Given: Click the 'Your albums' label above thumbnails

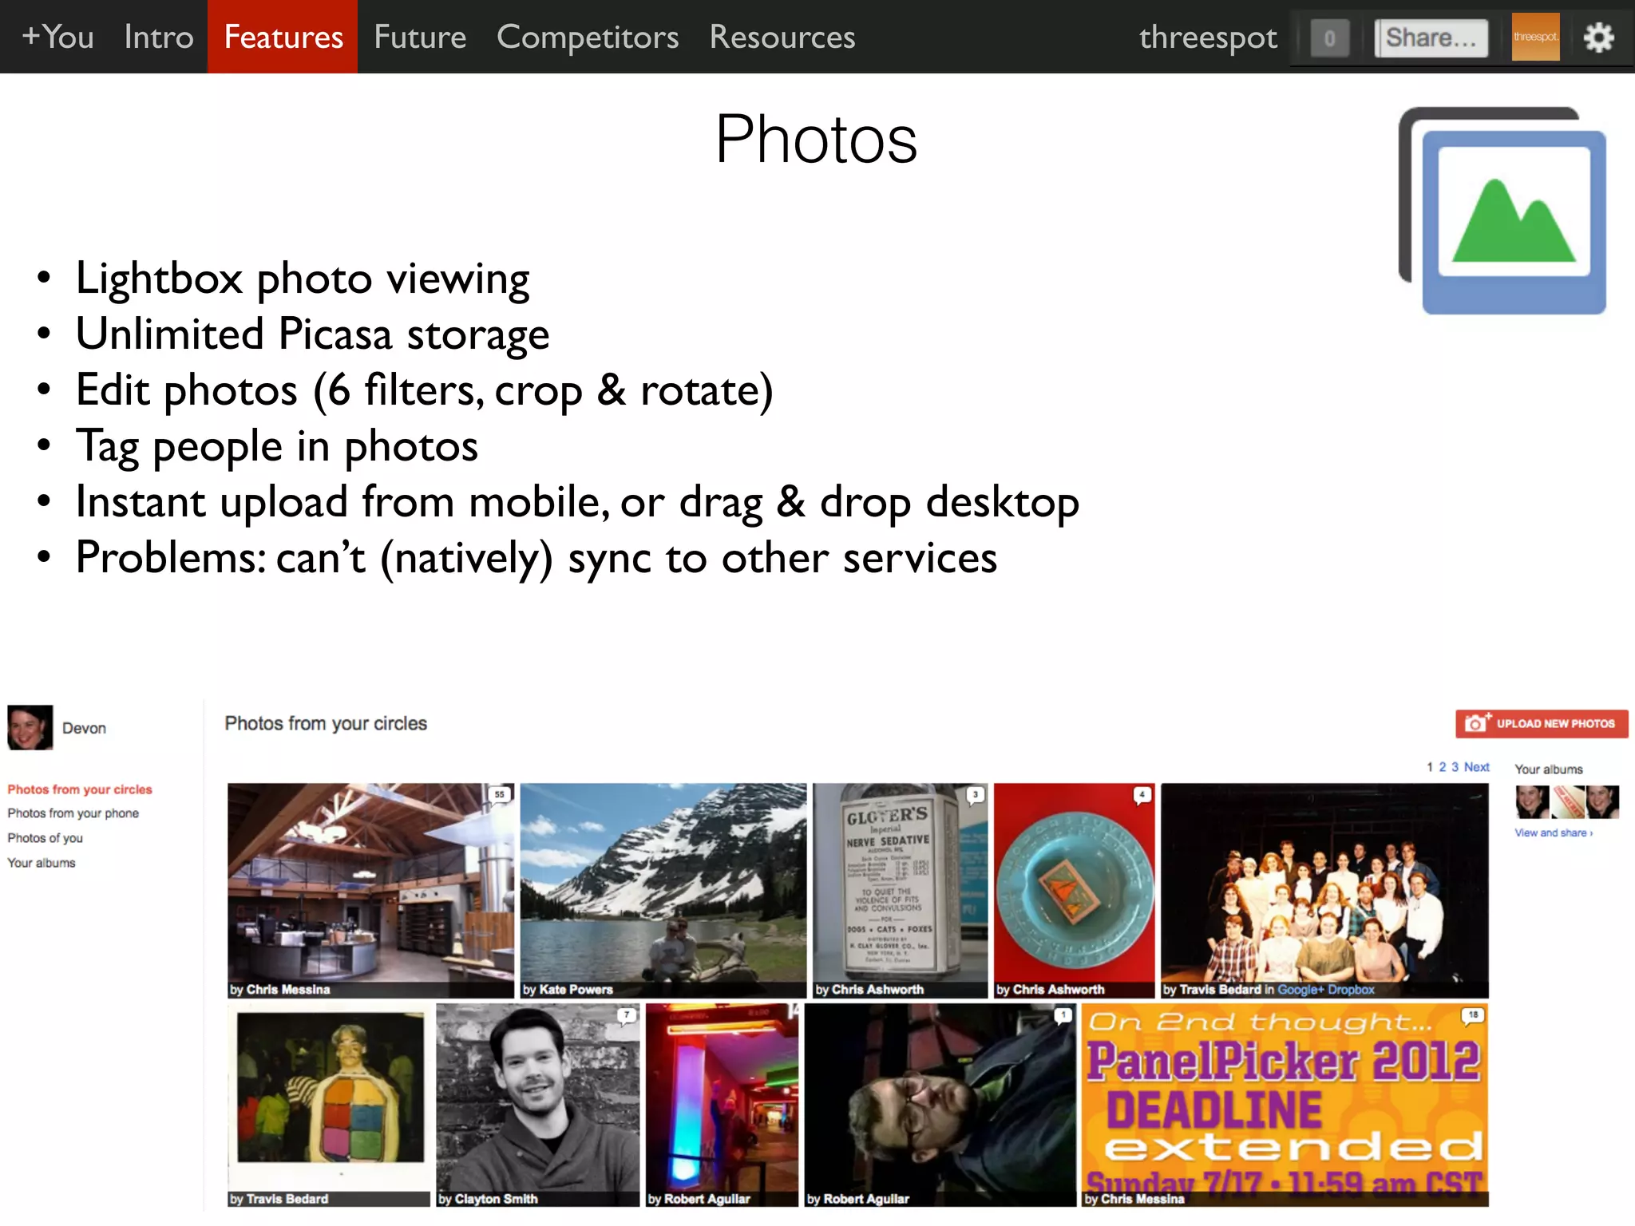Looking at the screenshot, I should pyautogui.click(x=1549, y=769).
